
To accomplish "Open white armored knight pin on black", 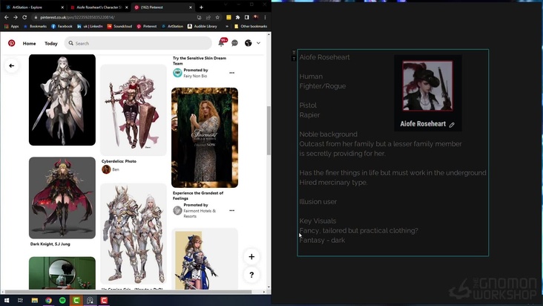I will (62, 100).
